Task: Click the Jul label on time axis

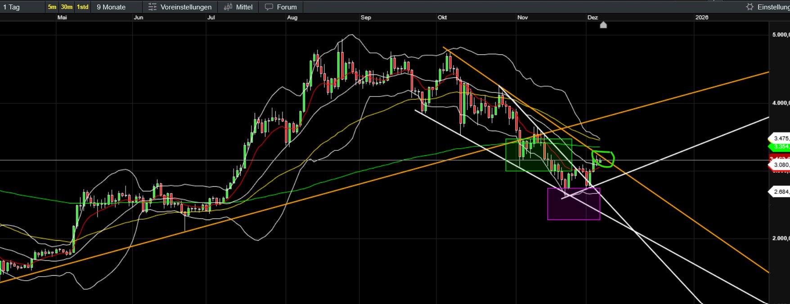Action: (211, 17)
